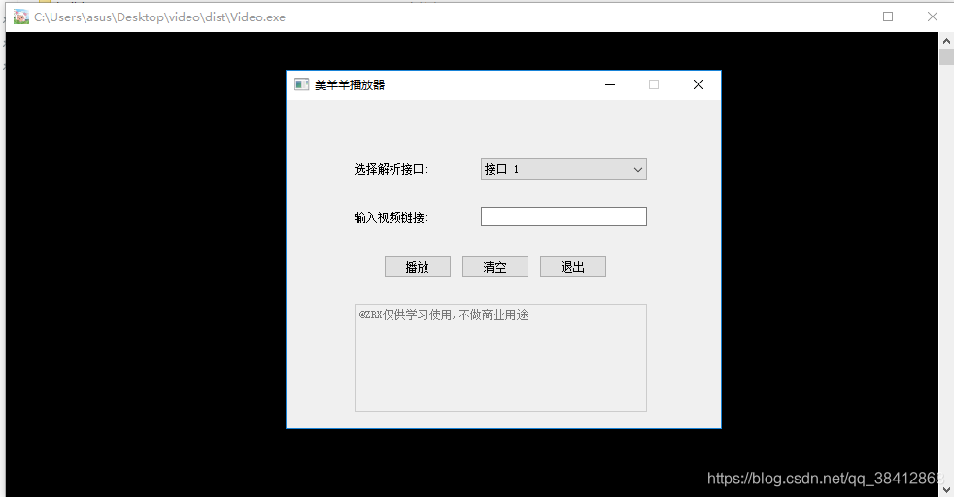
Task: Click the console vertical scrollbar thumb
Action: coord(946,57)
